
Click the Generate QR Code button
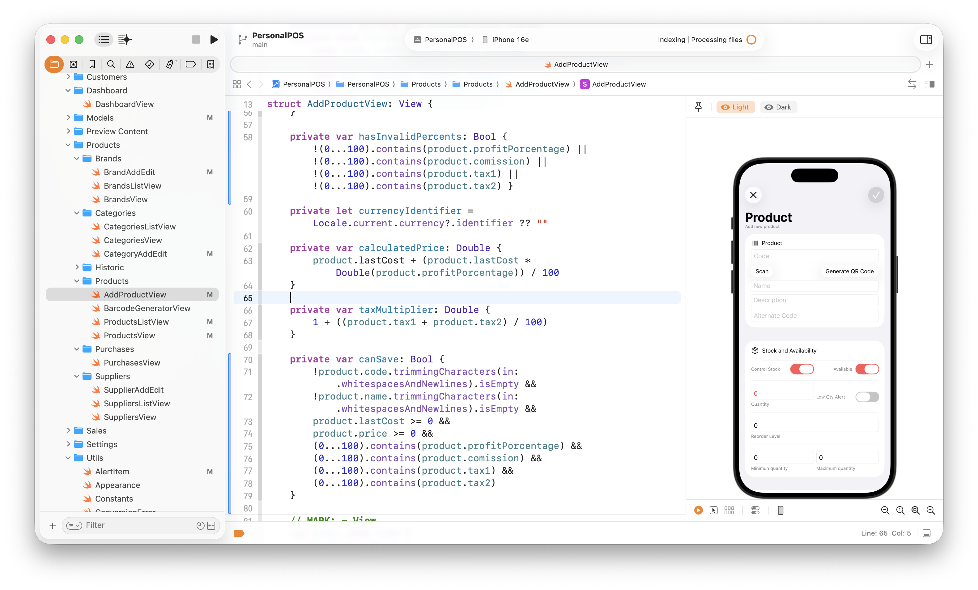pyautogui.click(x=848, y=271)
